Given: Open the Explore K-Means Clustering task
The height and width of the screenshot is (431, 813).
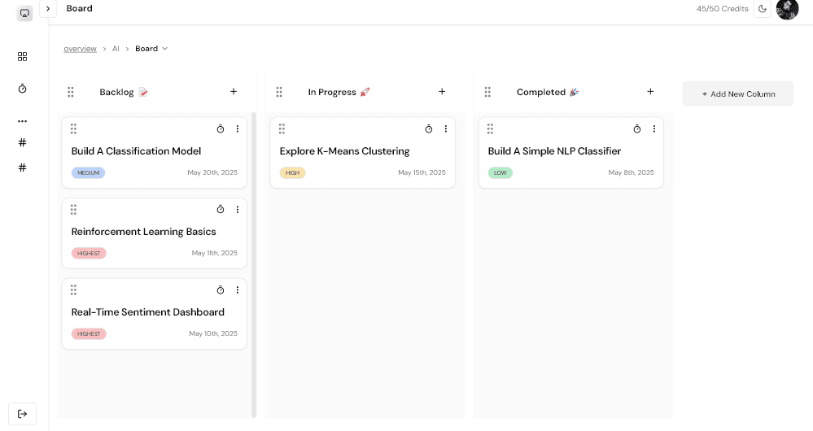Looking at the screenshot, I should [345, 151].
